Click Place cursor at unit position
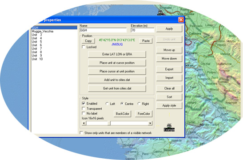The width and height of the screenshot is (243, 160). click(x=117, y=71)
